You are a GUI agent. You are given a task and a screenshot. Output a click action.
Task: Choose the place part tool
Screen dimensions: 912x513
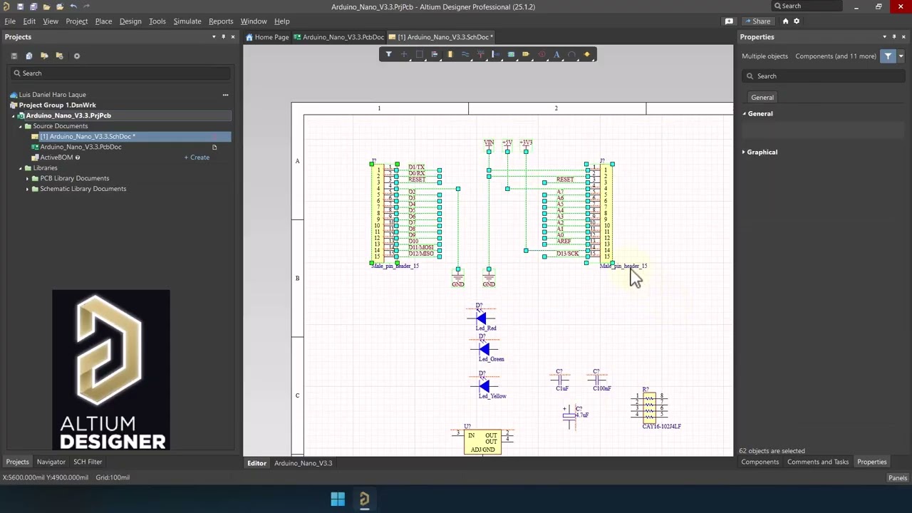(450, 54)
